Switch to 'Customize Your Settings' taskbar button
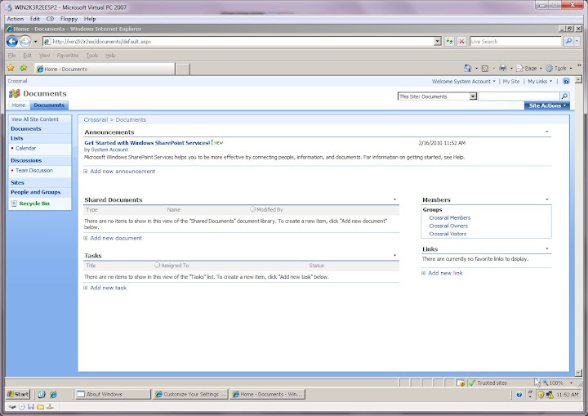This screenshot has width=588, height=416. tap(190, 394)
